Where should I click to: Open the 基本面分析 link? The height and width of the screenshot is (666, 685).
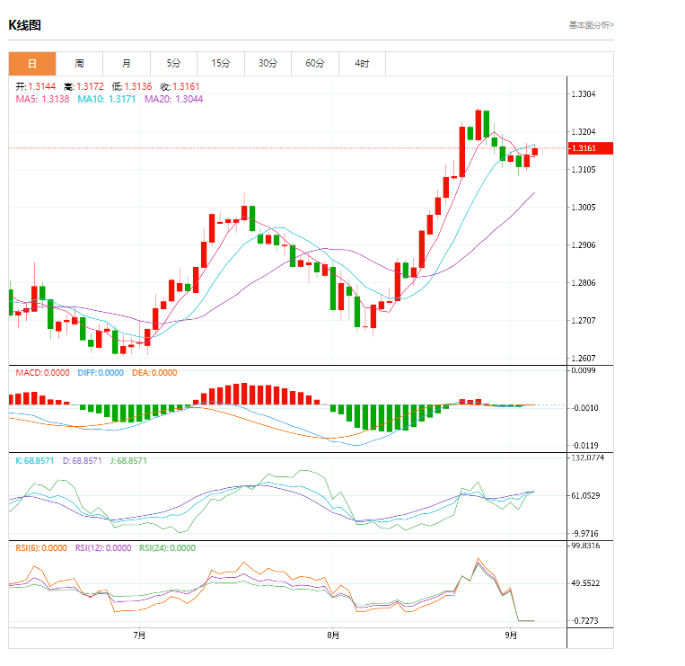(x=591, y=25)
